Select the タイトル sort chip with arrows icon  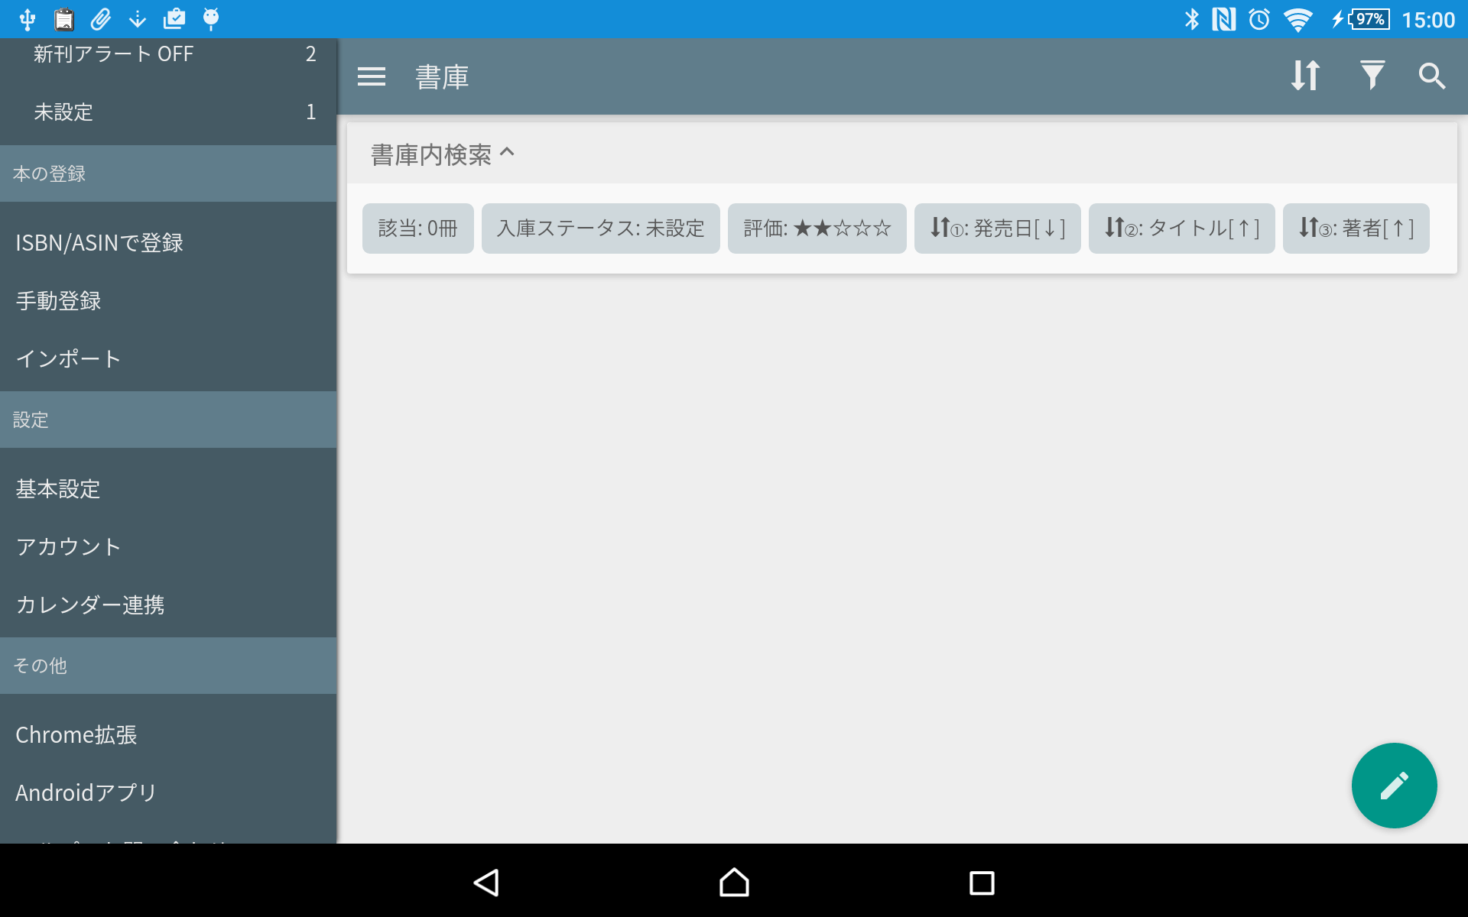1181,228
